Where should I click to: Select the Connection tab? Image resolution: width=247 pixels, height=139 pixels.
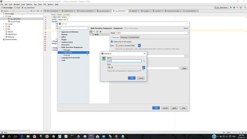click(x=115, y=37)
